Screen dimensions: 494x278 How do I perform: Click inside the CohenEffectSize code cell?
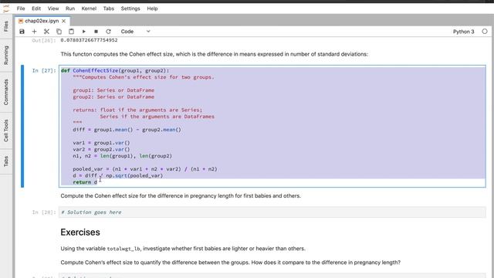pos(272,127)
